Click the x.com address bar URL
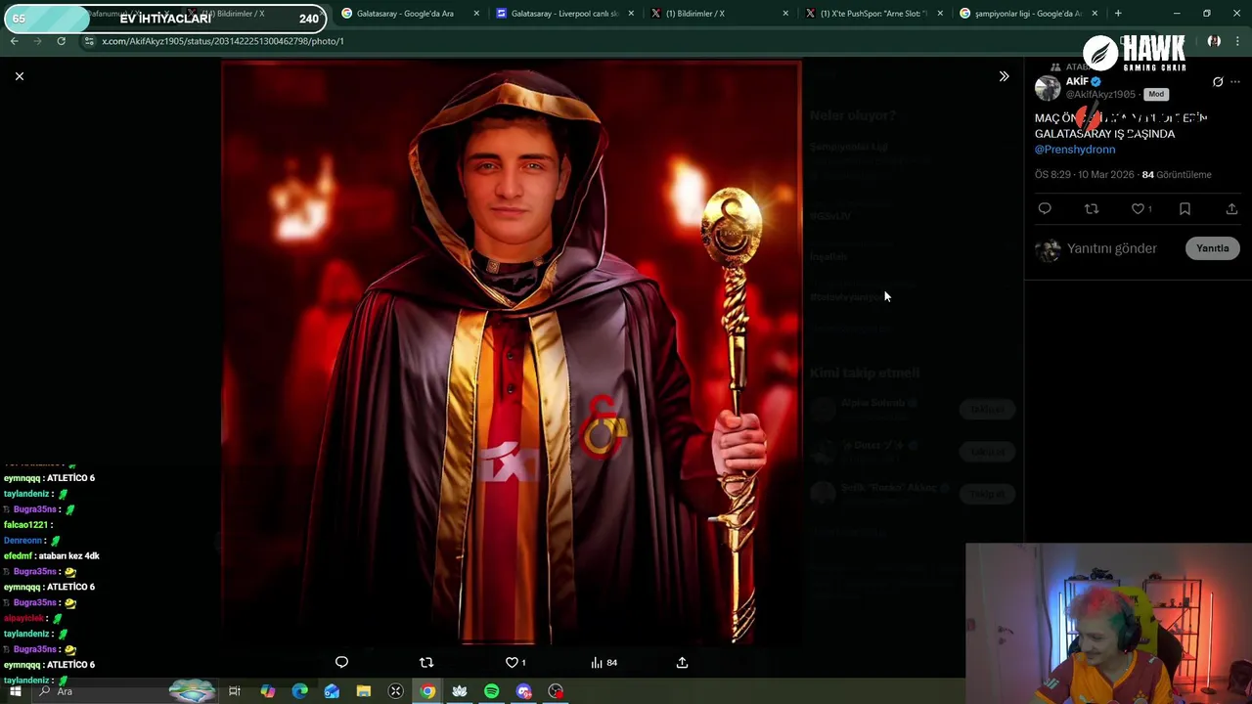The image size is (1252, 704). (223, 41)
